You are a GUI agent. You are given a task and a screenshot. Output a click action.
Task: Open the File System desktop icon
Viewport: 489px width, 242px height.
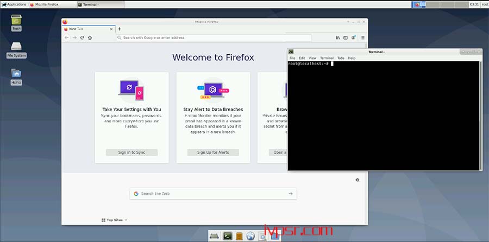pos(16,50)
